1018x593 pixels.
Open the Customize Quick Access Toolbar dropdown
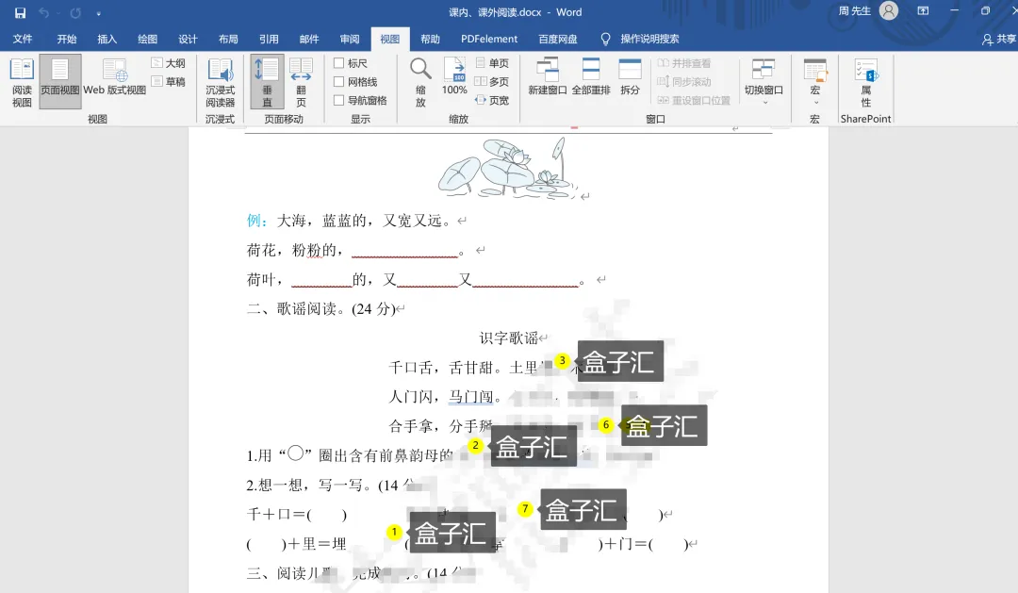click(99, 13)
